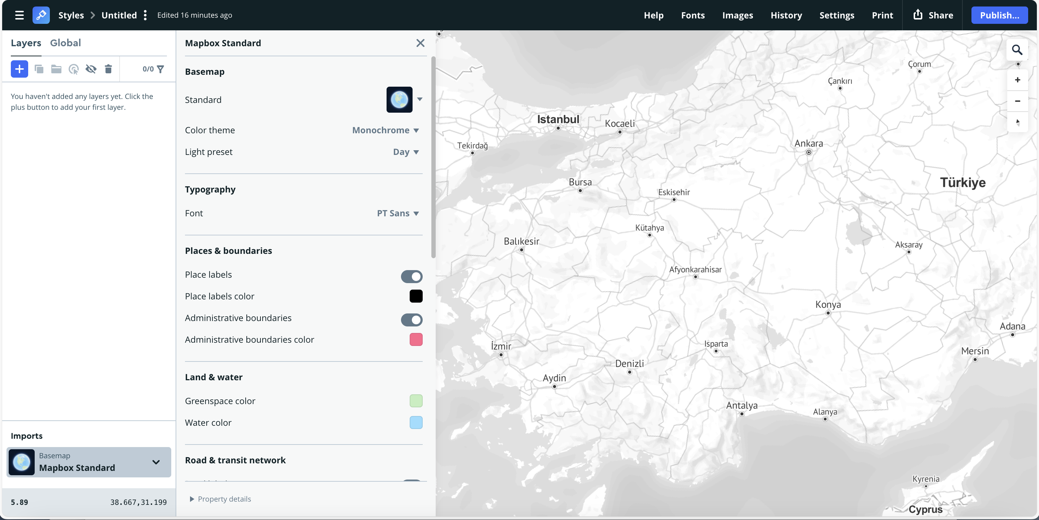Open the History menu

[x=786, y=15]
